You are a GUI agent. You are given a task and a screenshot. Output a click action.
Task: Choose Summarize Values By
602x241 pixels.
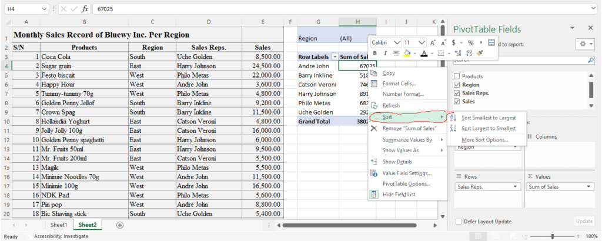pos(407,140)
